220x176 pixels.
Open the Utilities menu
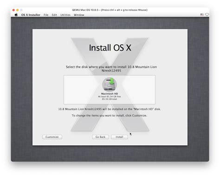point(65,15)
